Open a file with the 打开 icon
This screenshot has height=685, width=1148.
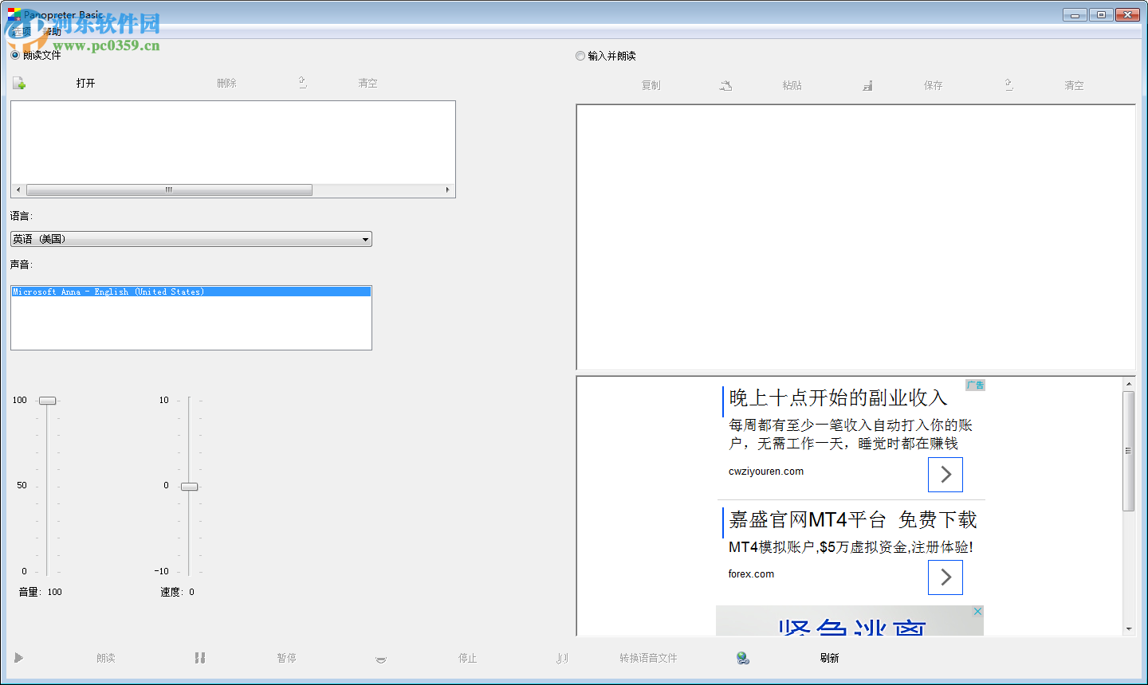(18, 82)
